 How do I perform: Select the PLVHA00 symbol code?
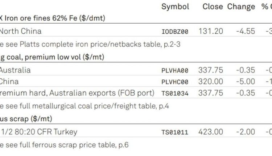point(175,70)
